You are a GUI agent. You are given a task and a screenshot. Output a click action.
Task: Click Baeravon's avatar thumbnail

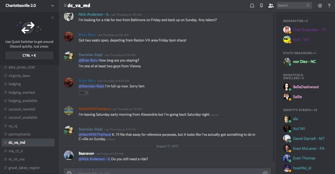coord(69,155)
